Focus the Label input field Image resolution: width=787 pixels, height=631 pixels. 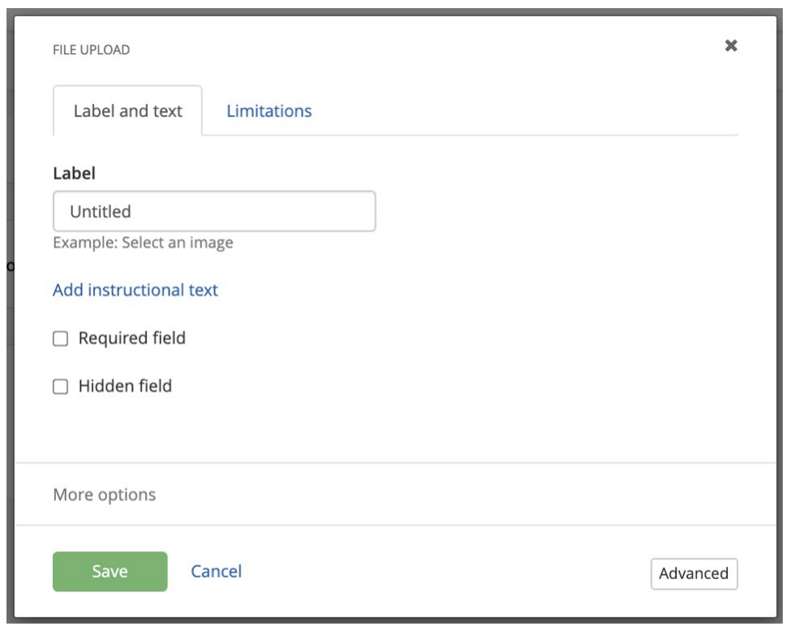pyautogui.click(x=214, y=212)
